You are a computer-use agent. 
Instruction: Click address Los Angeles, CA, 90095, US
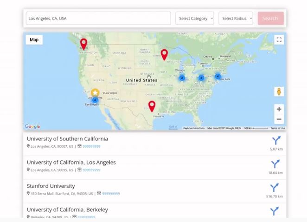[52, 170]
